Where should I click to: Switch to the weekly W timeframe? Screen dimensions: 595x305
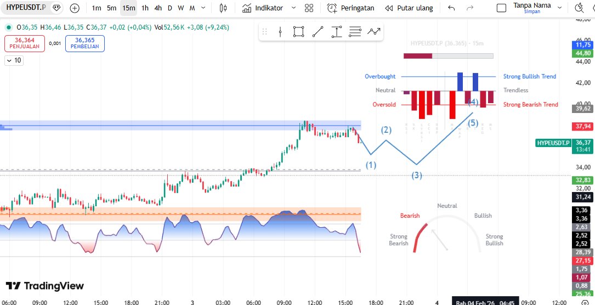point(180,8)
